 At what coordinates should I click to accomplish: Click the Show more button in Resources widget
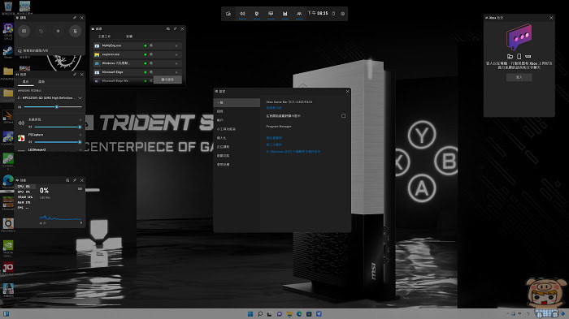point(167,80)
